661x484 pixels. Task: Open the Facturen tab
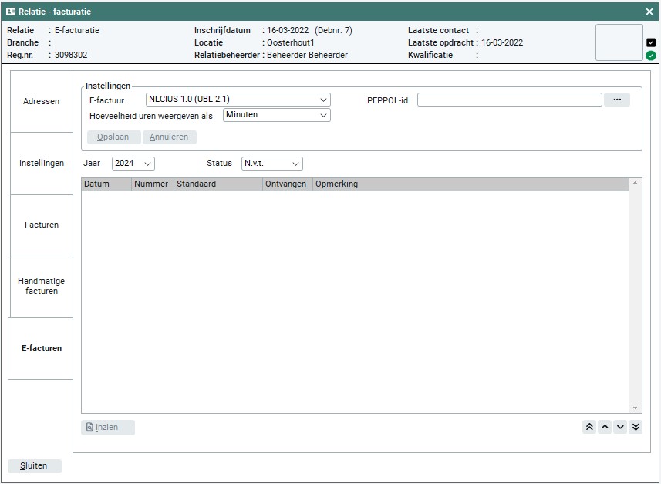(x=41, y=225)
